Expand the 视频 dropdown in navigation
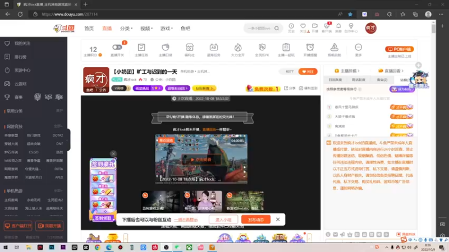The image size is (449, 252). pos(146,29)
